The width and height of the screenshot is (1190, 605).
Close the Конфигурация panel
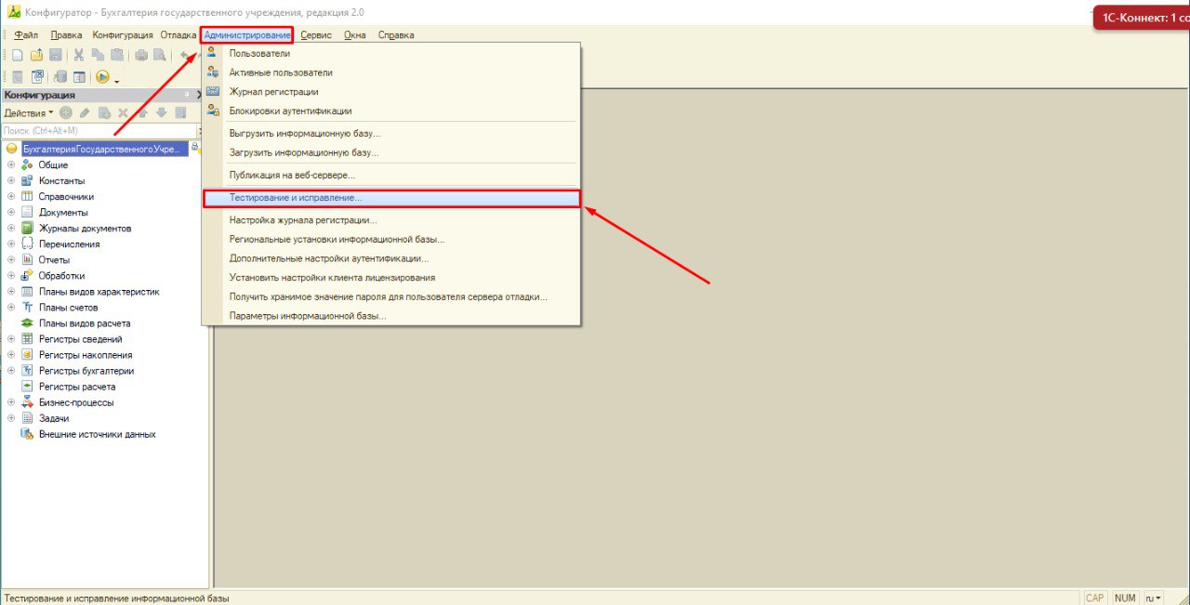tap(198, 95)
